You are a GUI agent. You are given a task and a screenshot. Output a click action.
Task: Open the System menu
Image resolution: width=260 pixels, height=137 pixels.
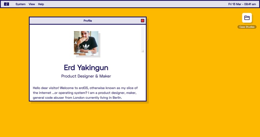tap(20, 4)
